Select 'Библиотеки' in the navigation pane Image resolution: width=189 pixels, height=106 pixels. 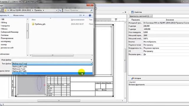coord(5,54)
